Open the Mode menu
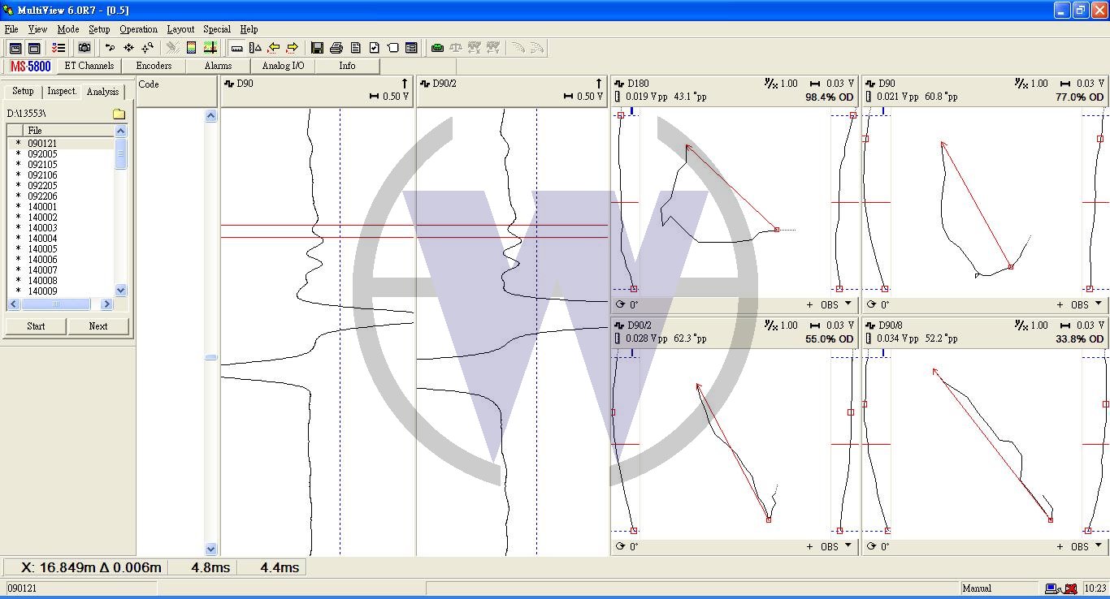Image resolution: width=1110 pixels, height=599 pixels. [x=68, y=29]
